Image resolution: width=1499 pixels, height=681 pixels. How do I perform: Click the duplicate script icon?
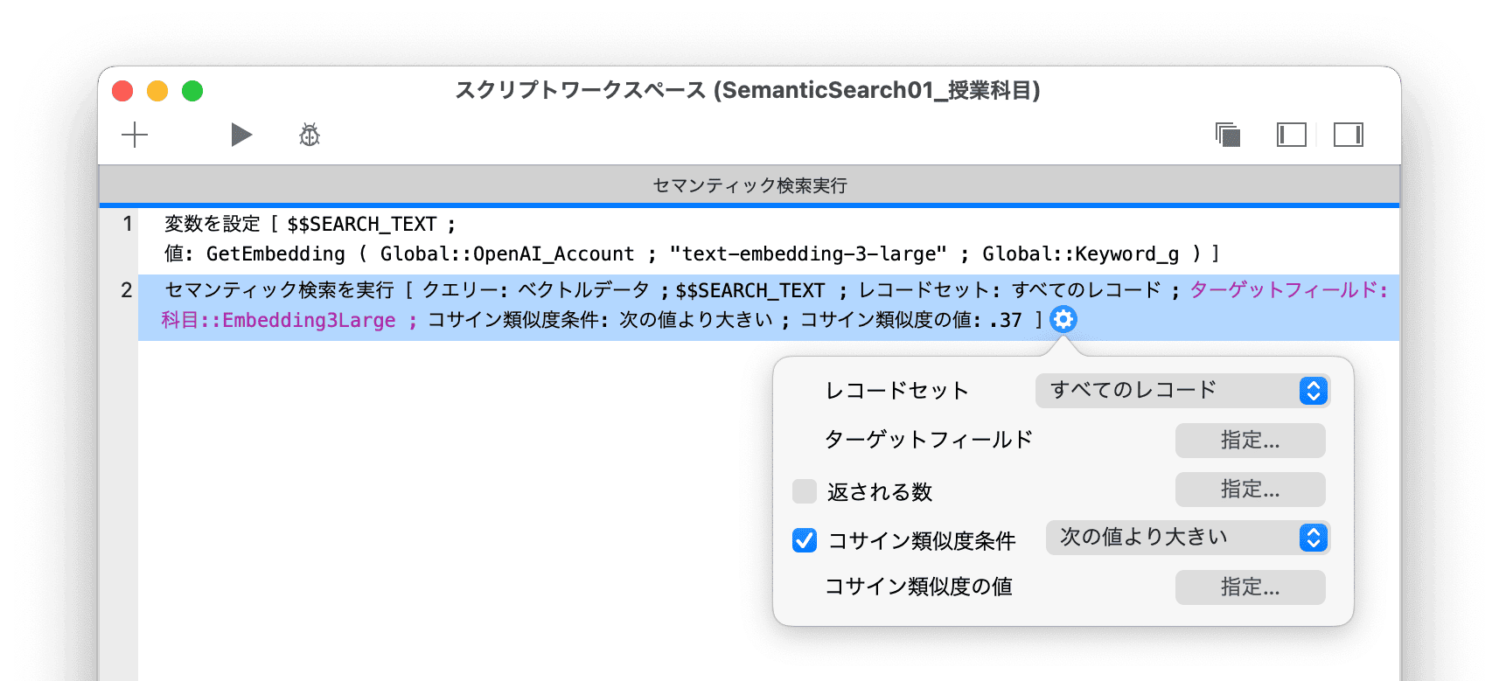pyautogui.click(x=1228, y=135)
